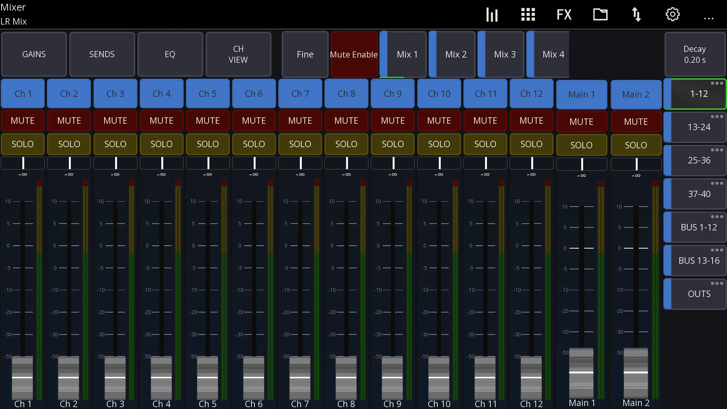
Task: Expand options dots on BUS 1-12 layer
Action: tap(717, 217)
